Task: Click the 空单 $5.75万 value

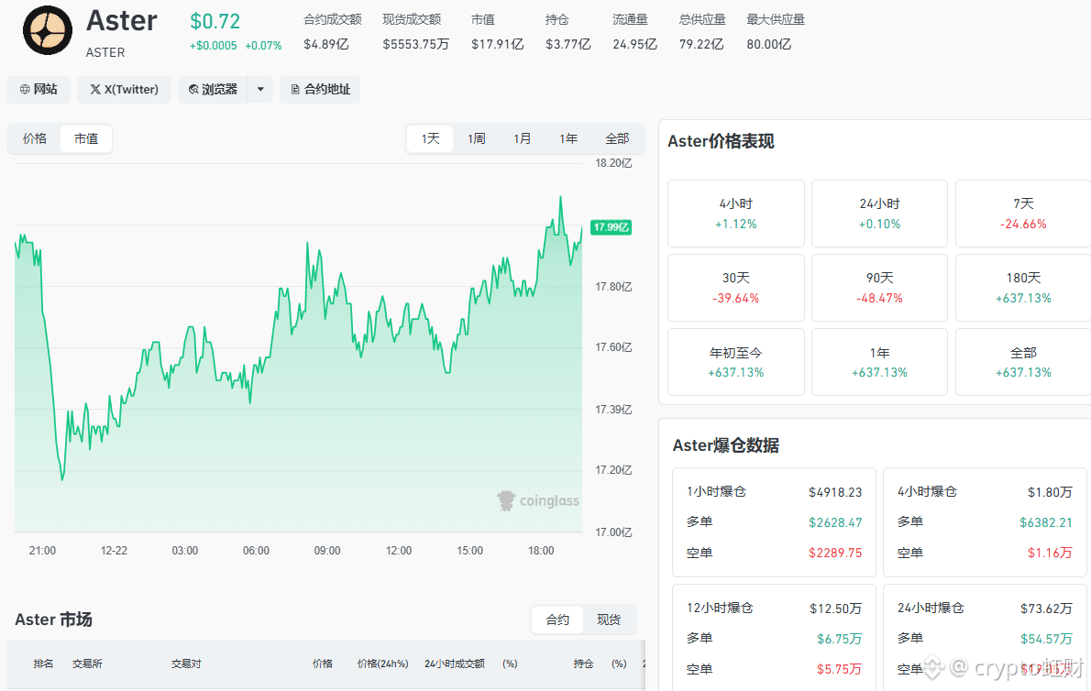Action: (x=839, y=669)
